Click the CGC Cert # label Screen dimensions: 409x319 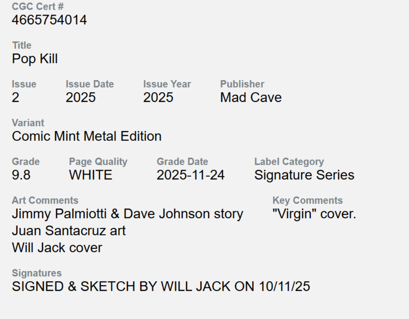click(x=32, y=7)
